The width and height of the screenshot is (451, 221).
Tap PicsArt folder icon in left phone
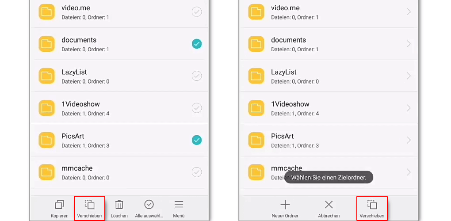pos(46,140)
